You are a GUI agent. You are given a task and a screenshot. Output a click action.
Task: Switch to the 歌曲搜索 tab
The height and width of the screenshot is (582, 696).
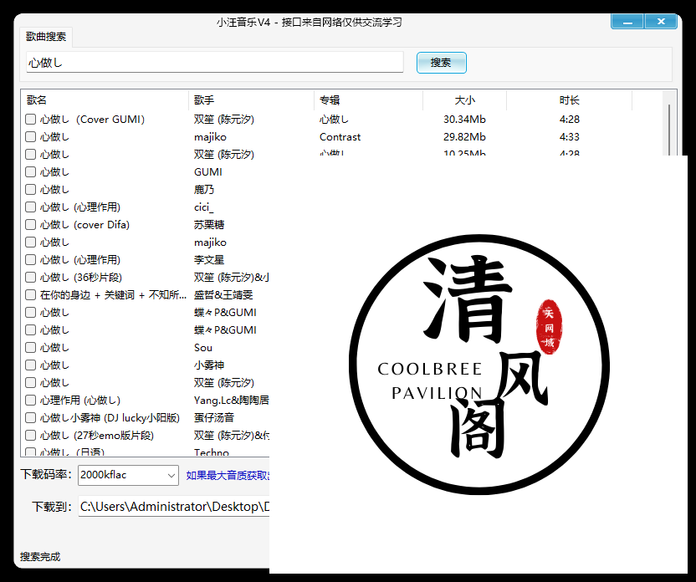(46, 37)
